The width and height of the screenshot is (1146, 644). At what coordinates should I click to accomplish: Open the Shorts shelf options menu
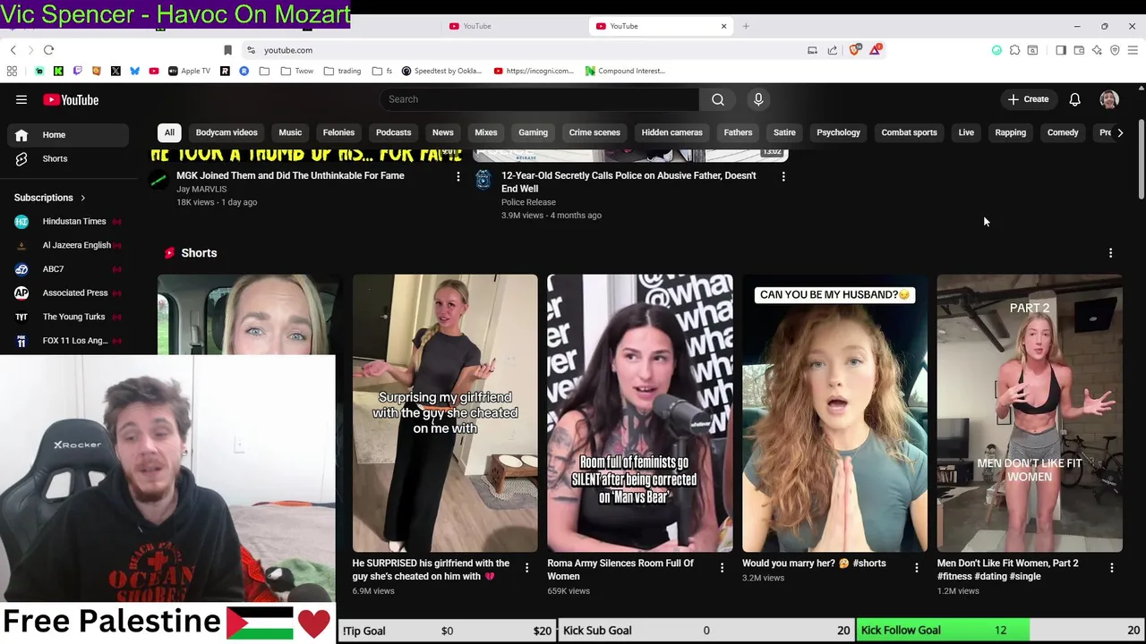1110,253
